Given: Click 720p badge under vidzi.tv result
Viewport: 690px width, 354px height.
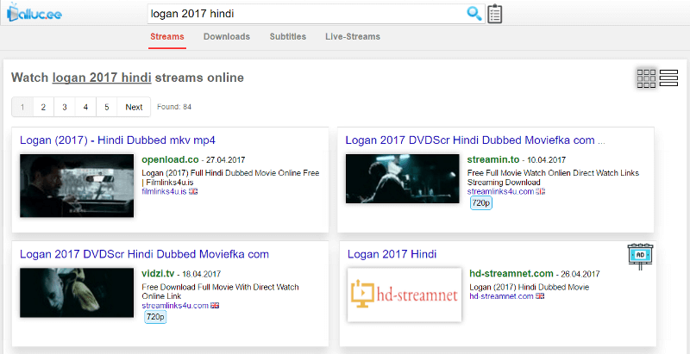Looking at the screenshot, I should click(x=155, y=317).
